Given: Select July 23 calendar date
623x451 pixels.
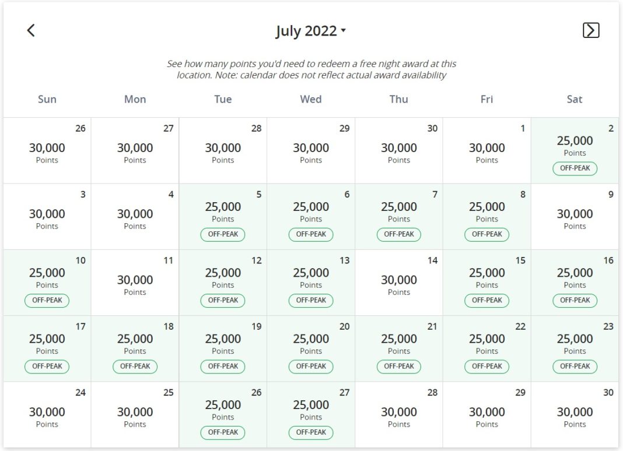Looking at the screenshot, I should pyautogui.click(x=575, y=348).
